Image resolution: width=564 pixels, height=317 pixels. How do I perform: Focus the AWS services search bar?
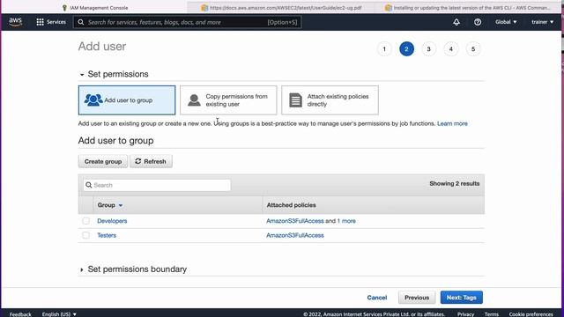point(187,22)
